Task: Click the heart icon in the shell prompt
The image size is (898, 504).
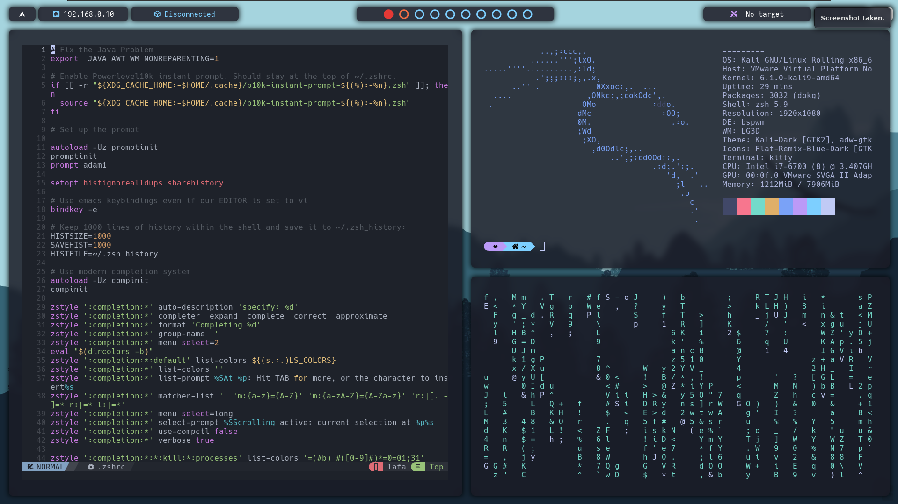Action: pyautogui.click(x=495, y=246)
